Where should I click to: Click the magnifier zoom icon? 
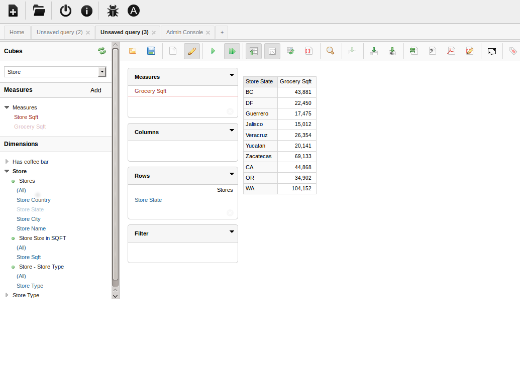point(330,51)
